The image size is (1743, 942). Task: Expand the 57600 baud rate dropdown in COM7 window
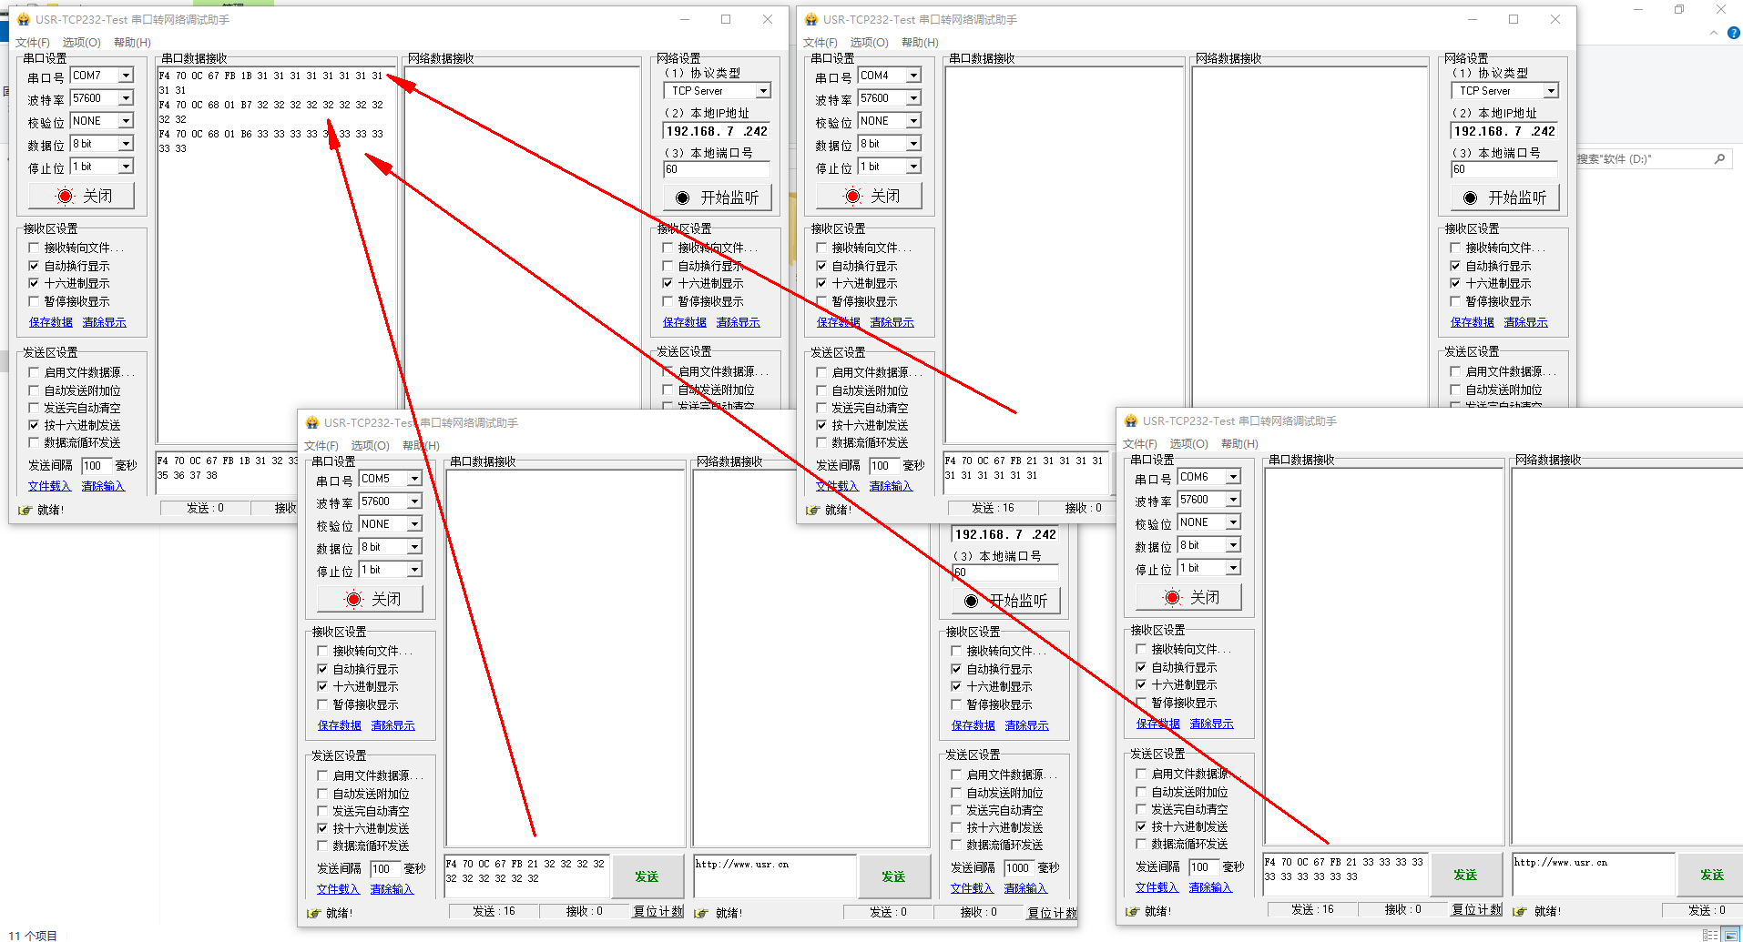coord(126,98)
